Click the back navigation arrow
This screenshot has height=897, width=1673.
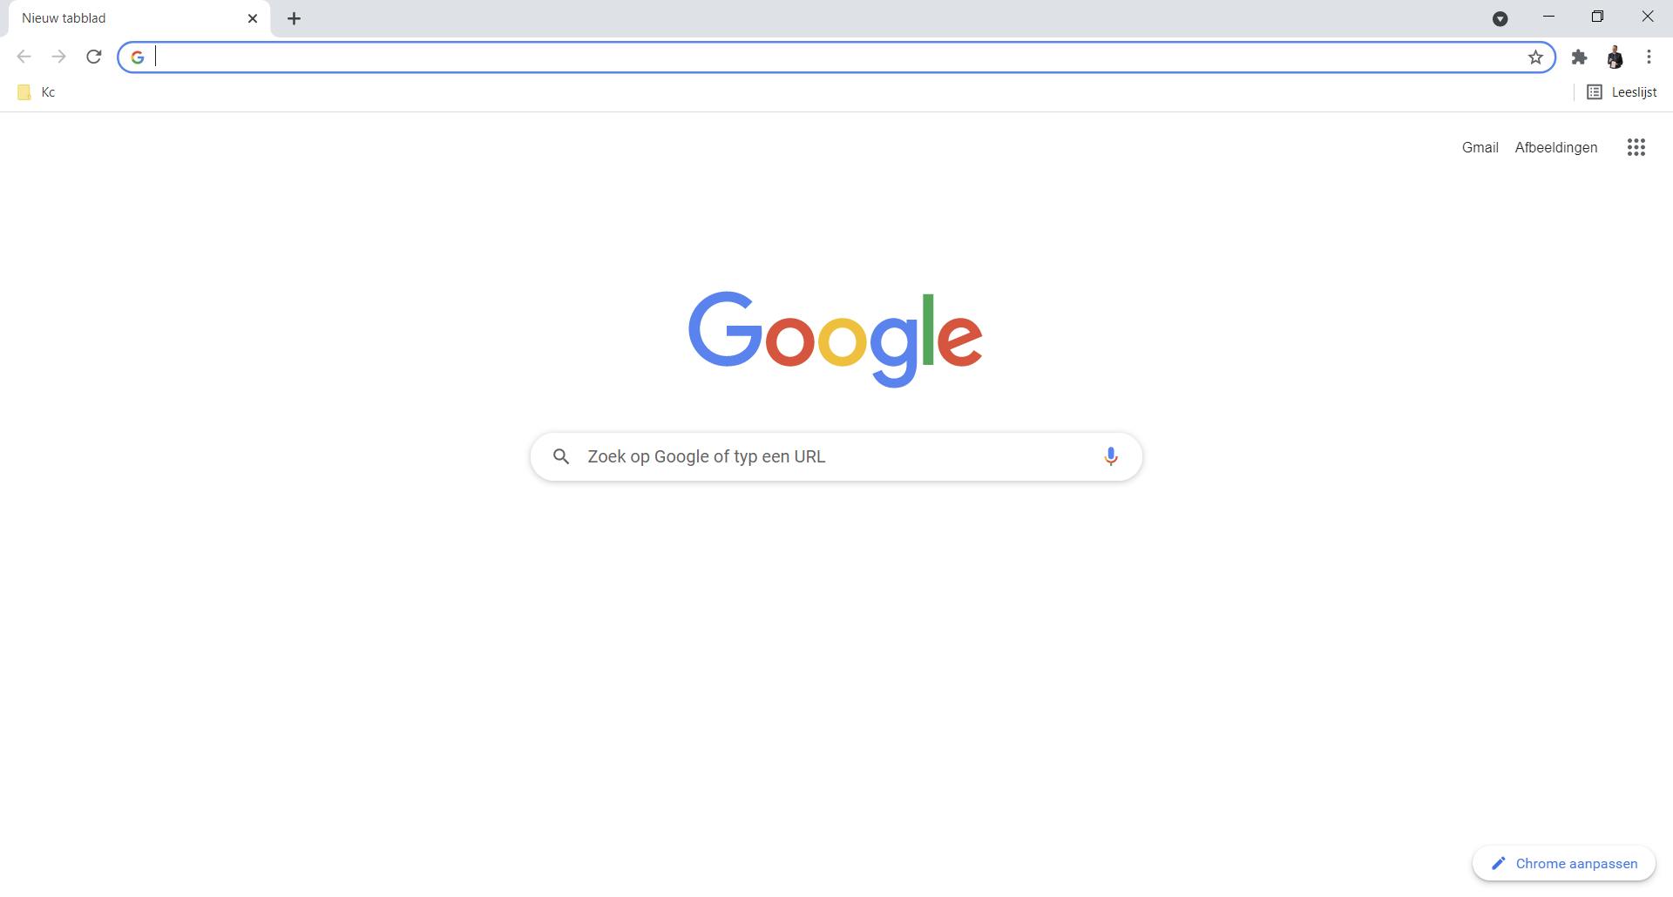(24, 57)
